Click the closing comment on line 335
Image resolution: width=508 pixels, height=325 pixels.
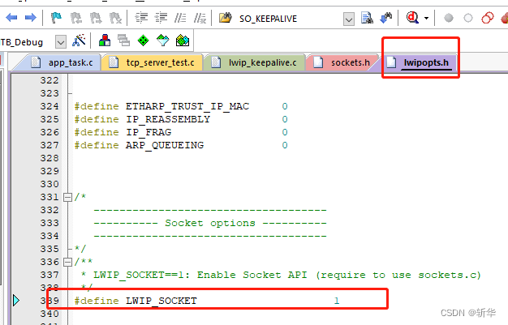tap(80, 249)
